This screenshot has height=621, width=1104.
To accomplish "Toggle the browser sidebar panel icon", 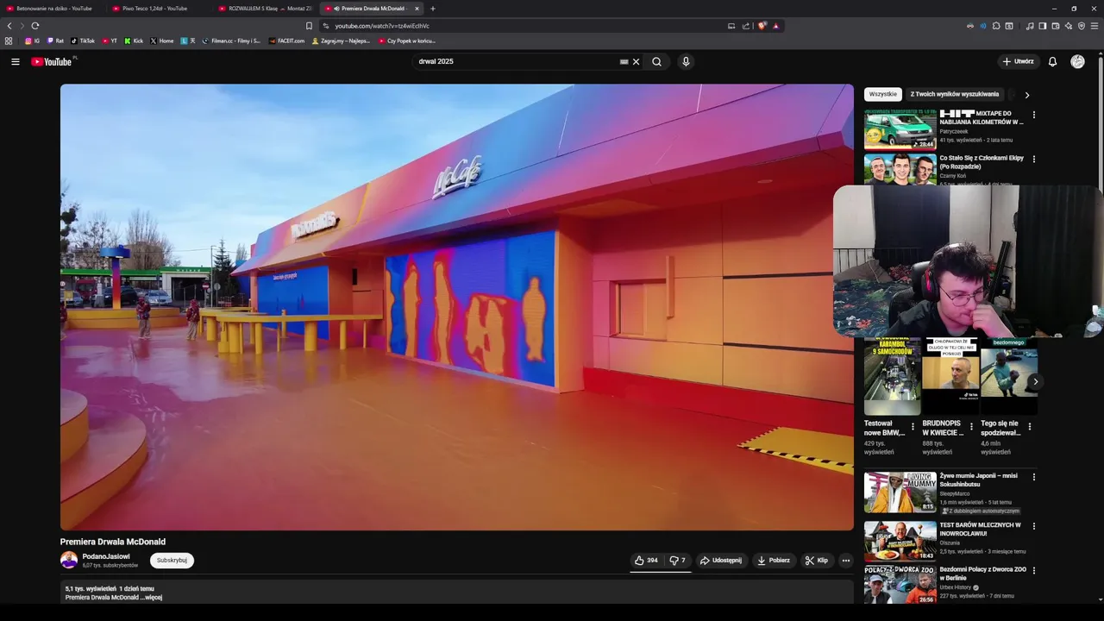I will pos(1043,26).
